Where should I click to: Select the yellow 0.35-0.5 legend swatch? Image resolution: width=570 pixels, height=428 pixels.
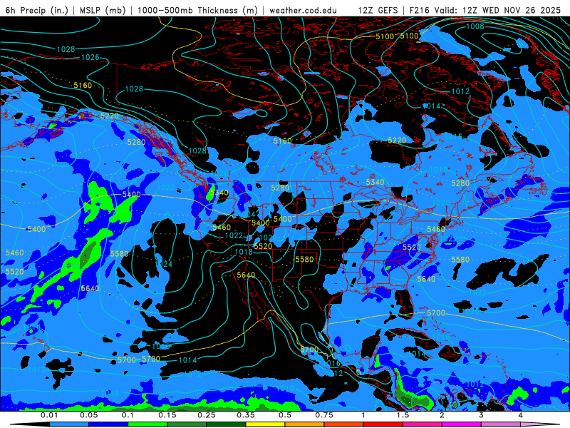click(265, 424)
